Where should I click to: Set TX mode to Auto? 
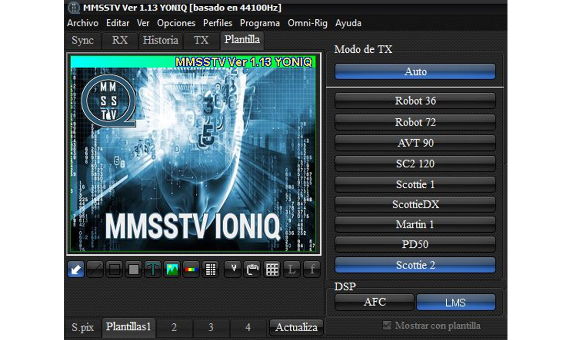[x=415, y=72]
